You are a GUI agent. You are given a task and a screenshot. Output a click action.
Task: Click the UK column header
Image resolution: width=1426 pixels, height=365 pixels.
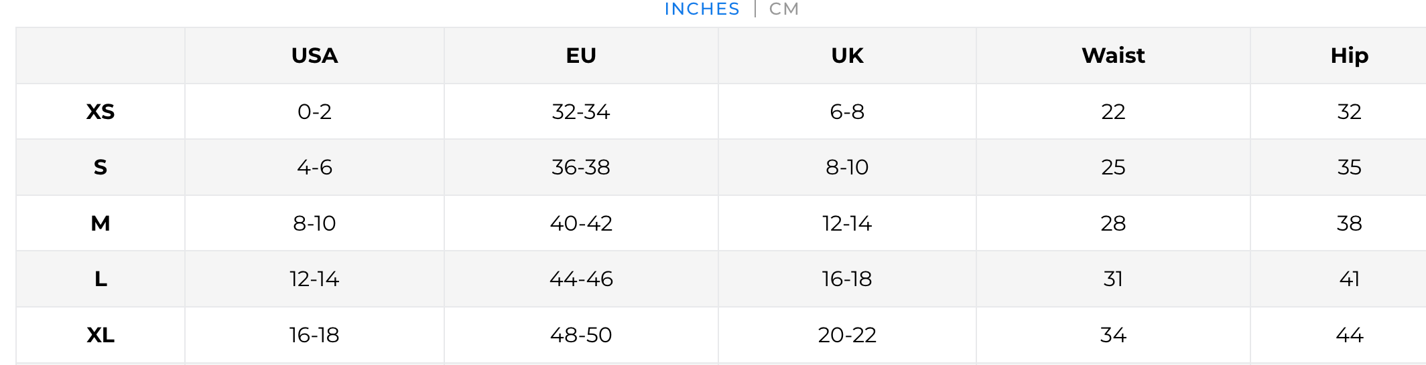coord(847,55)
